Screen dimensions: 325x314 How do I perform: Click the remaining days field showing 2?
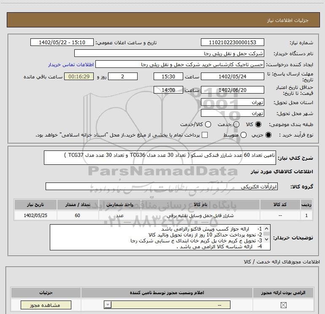[x=123, y=76]
